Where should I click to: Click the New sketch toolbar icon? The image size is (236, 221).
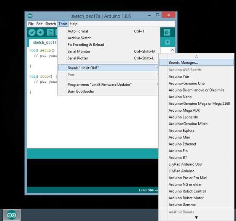click(x=50, y=32)
